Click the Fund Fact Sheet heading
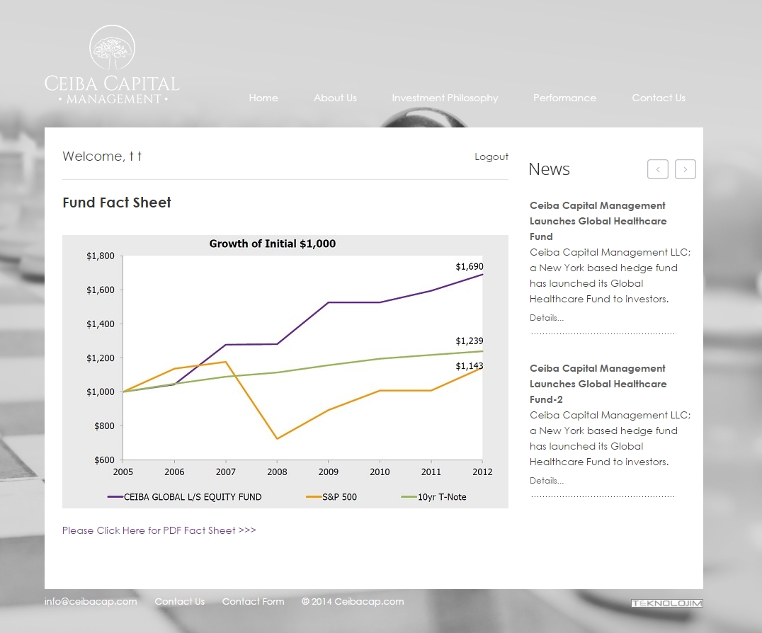762x633 pixels. pos(117,202)
